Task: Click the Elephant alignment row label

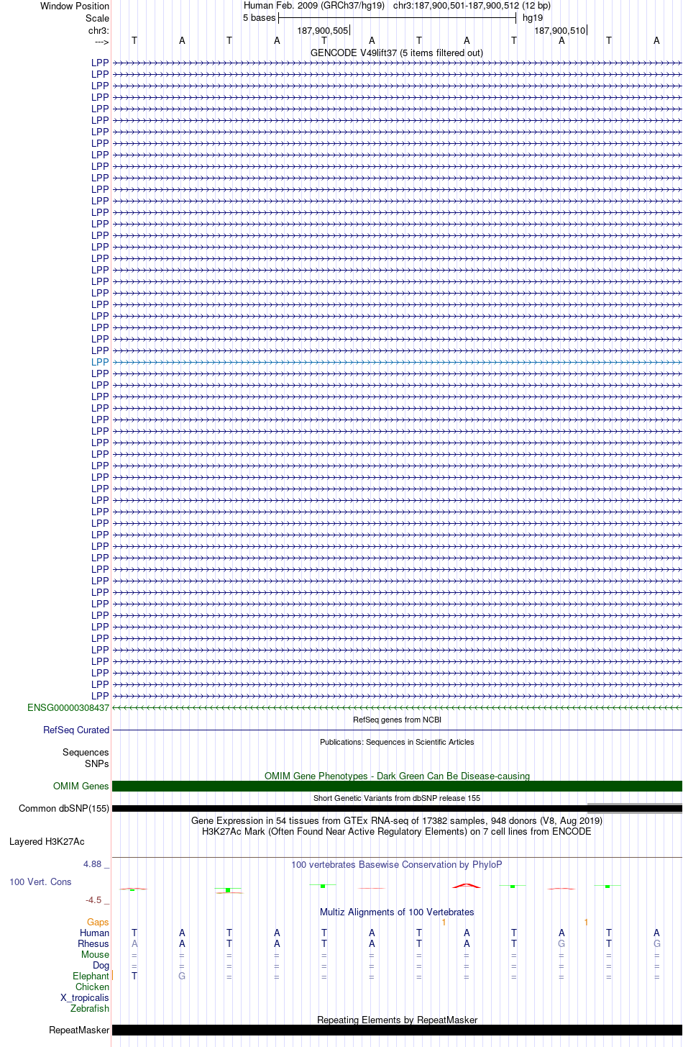Action: [x=91, y=976]
